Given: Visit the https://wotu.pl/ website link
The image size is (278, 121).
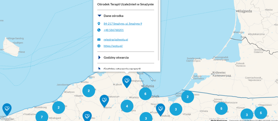Looking at the screenshot, I should [113, 46].
